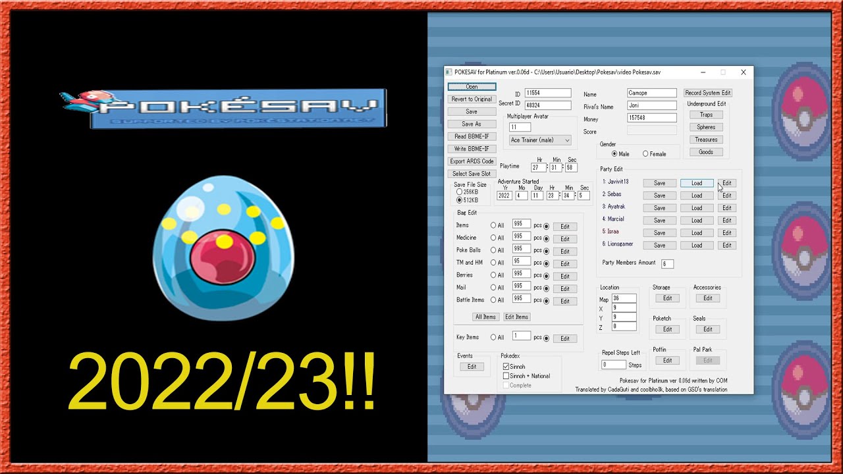Open Underground Treasures editor

tap(706, 140)
